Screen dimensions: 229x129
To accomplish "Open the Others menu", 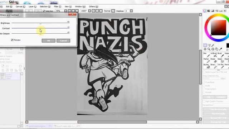I will pos(93,6).
